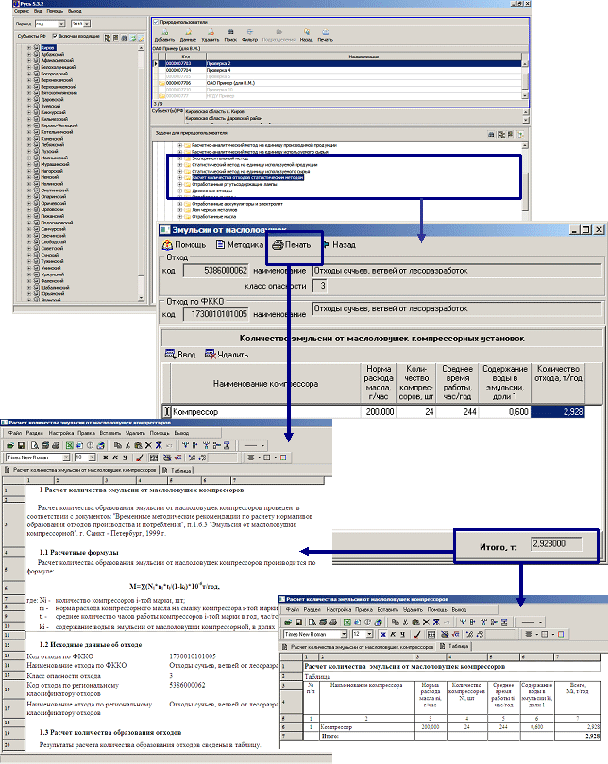Click the Фильтр toolbar icon
The image size is (608, 764).
point(249,37)
